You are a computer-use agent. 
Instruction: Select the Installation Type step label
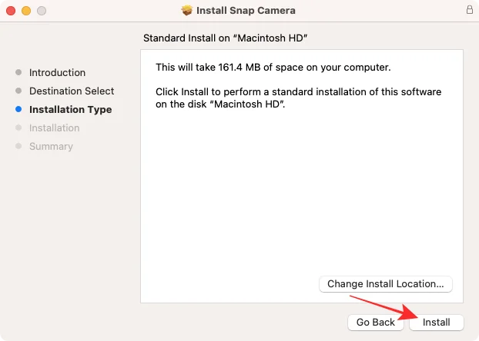[x=70, y=110]
